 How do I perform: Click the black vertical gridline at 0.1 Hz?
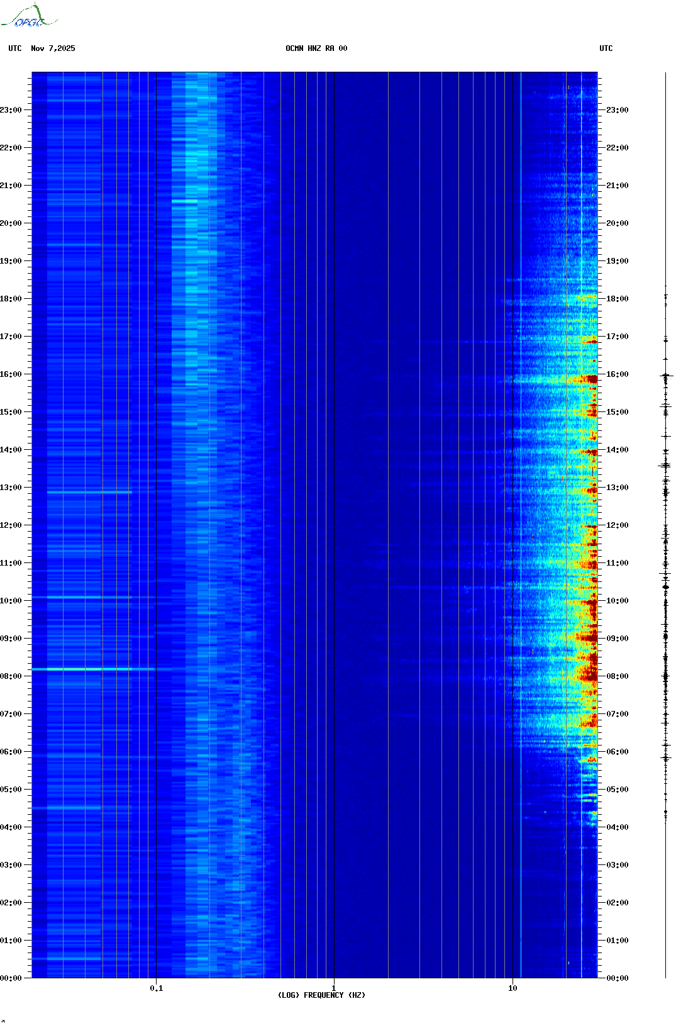click(156, 503)
